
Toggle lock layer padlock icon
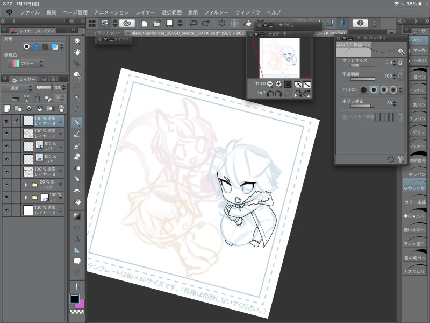(x=38, y=98)
